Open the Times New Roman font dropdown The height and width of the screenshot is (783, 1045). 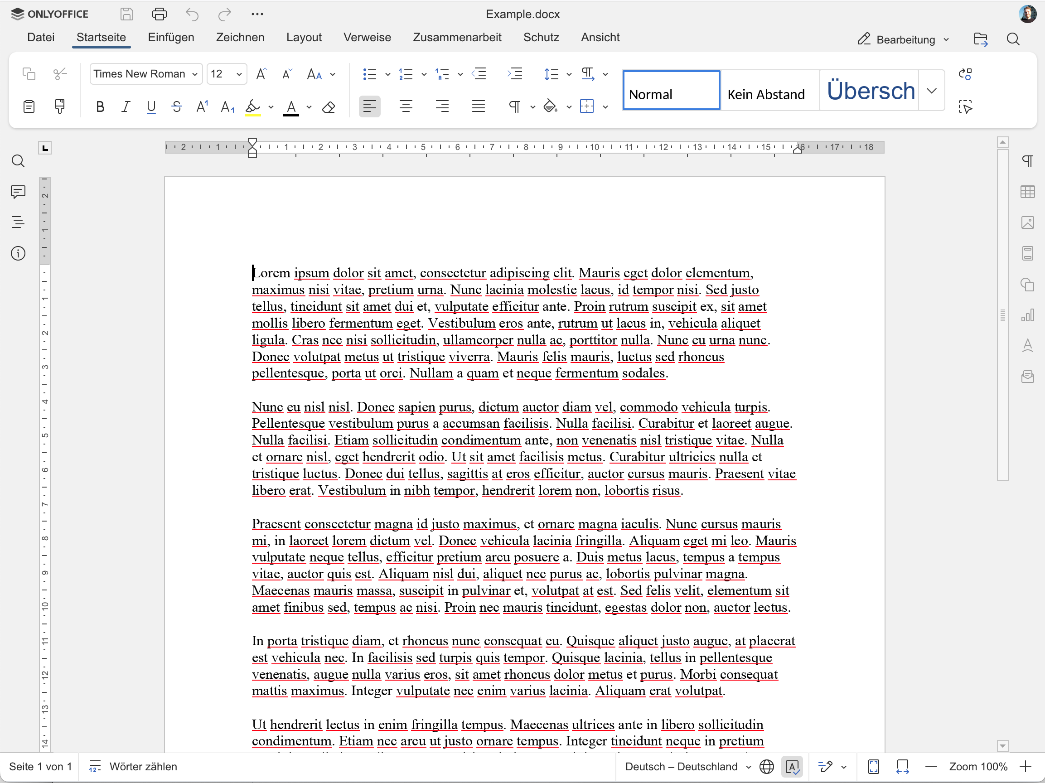point(146,74)
